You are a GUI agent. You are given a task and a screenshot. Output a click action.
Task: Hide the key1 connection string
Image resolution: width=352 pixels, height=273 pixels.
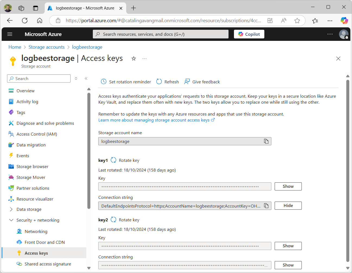pos(288,206)
